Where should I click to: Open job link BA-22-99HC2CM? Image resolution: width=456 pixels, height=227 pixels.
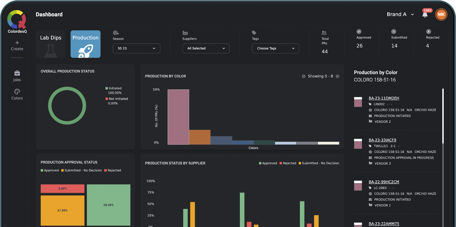(x=384, y=182)
